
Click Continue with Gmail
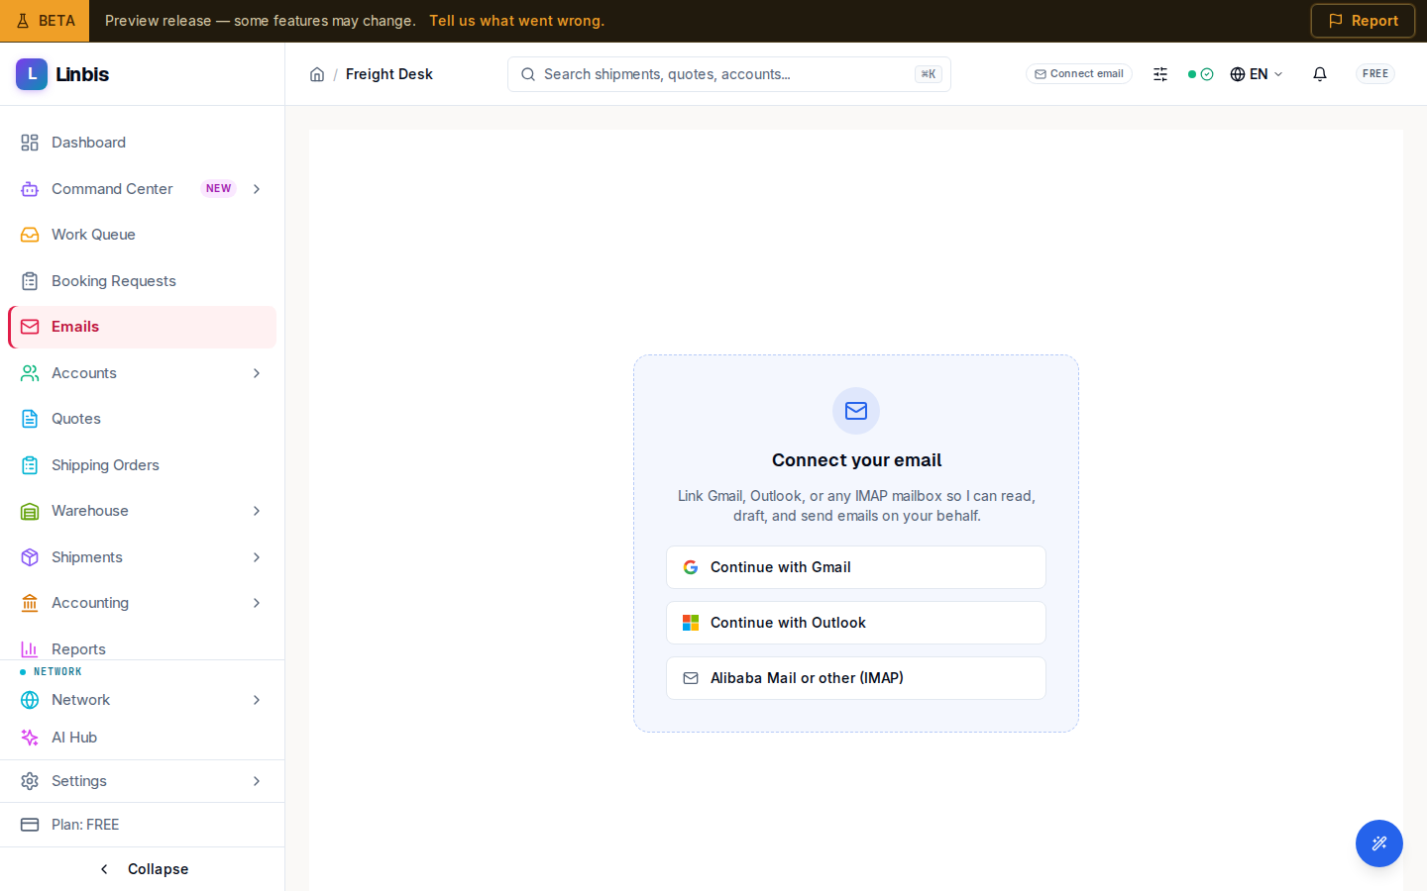coord(856,567)
